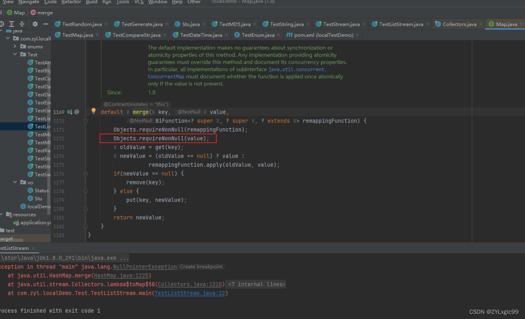Viewport: 525px width, 319px height.
Task: Close the TestStream.java tab
Action: coord(363,24)
